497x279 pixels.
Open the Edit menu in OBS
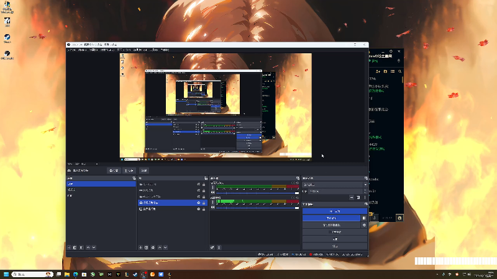(83, 50)
